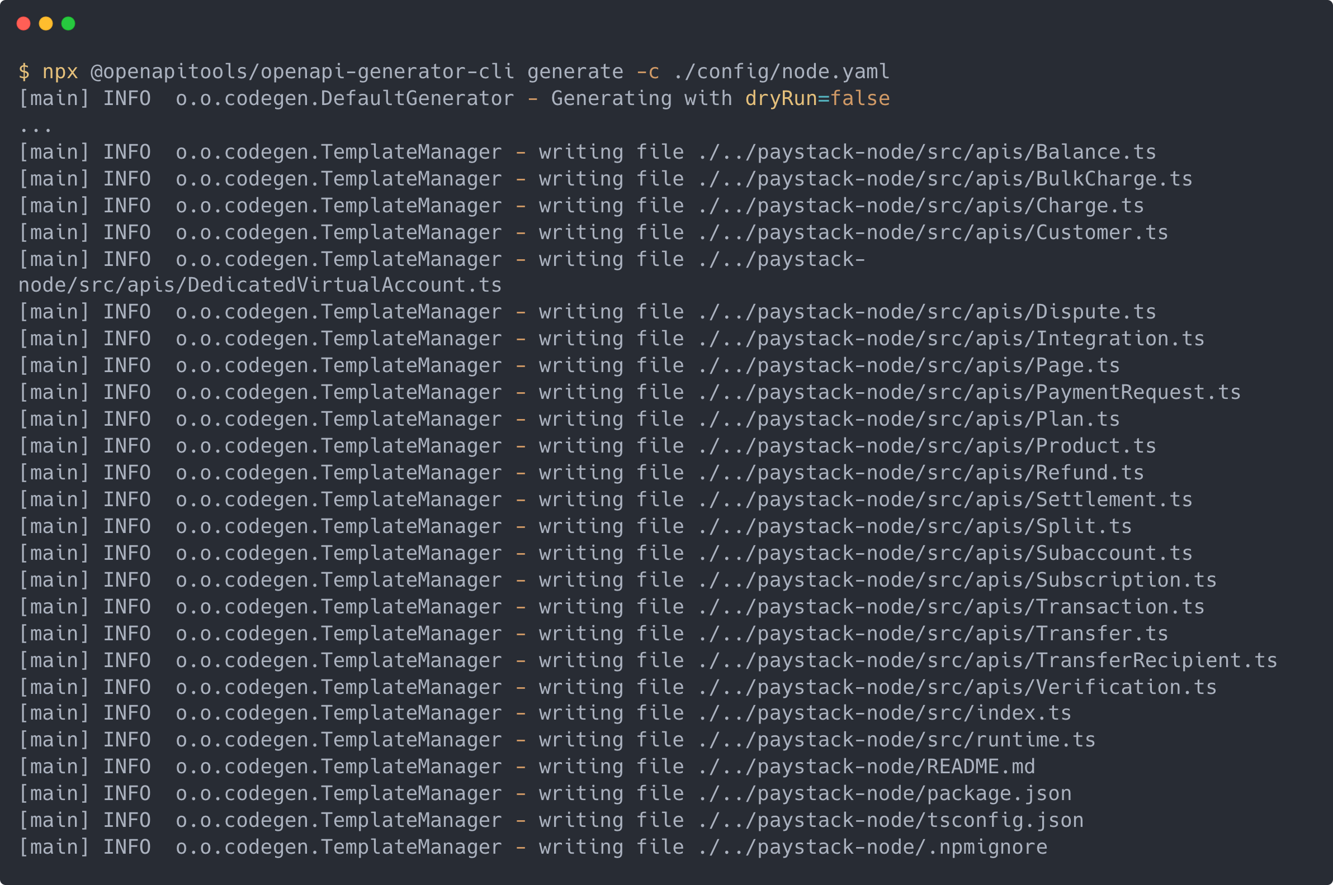Click the TransferRecipient.ts log line

click(x=648, y=661)
